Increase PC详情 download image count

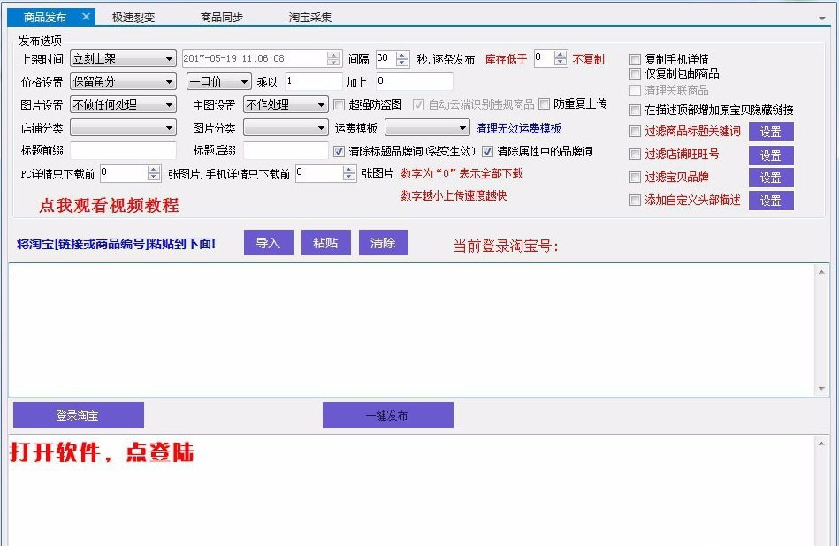click(154, 169)
